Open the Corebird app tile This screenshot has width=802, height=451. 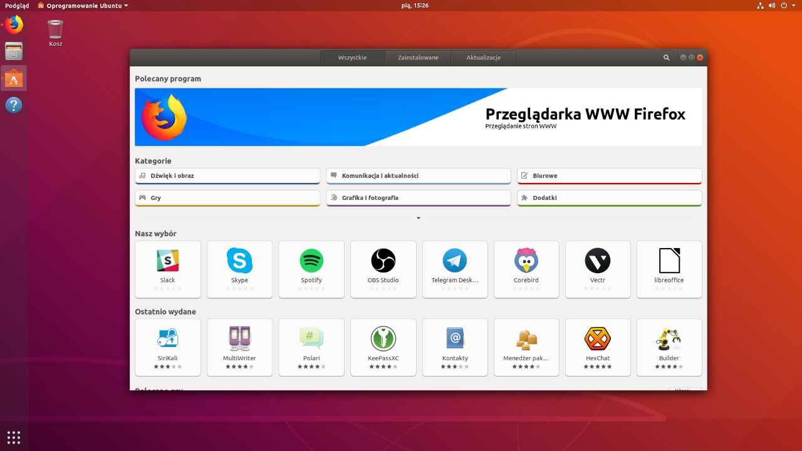point(526,269)
